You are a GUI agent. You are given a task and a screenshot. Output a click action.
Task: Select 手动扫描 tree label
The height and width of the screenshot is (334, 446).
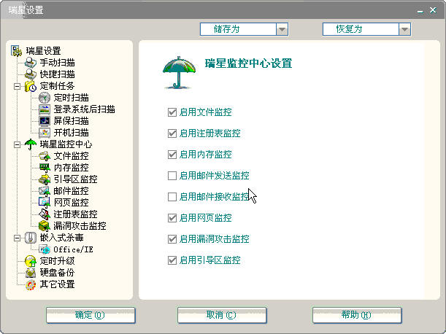57,63
